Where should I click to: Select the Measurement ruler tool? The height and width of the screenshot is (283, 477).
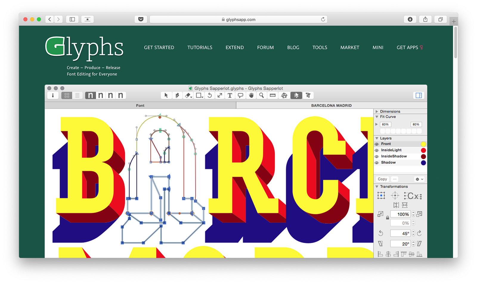pos(272,95)
